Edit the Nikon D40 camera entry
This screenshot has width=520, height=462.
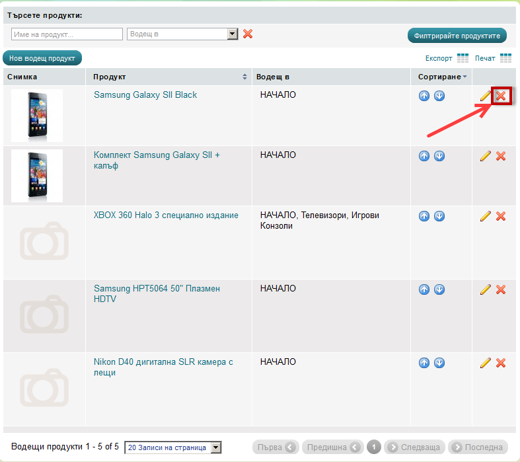(x=486, y=363)
